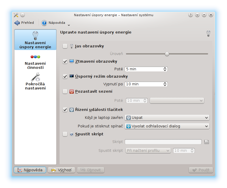Image resolution: width=227 pixels, height=188 pixels.
Task: Select Nastavení činnosti sidebar item
Action: click(x=35, y=62)
